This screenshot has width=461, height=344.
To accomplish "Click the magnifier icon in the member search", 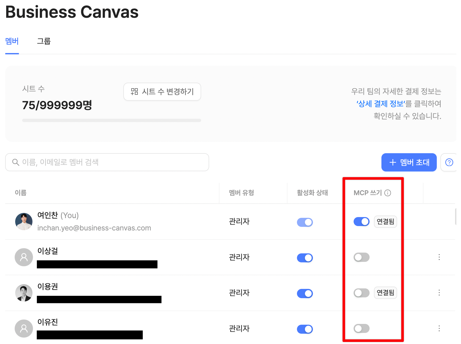I will 16,162.
